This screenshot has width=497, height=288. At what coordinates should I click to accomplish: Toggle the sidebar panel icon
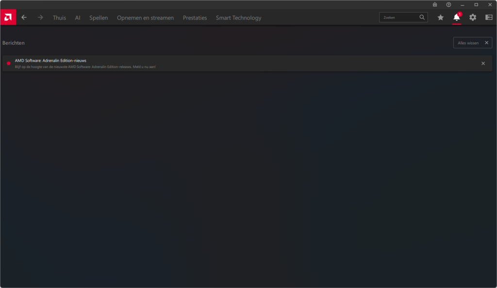(x=489, y=17)
